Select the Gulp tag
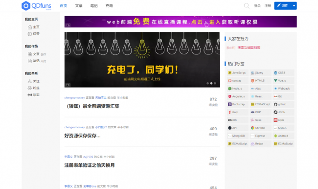Image resolution: width=318 pixels, height=189 pixels. tap(238, 112)
